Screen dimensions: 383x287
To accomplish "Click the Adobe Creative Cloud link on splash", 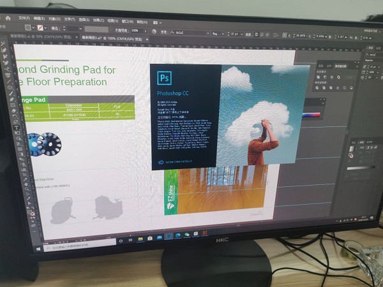I will click(x=175, y=161).
